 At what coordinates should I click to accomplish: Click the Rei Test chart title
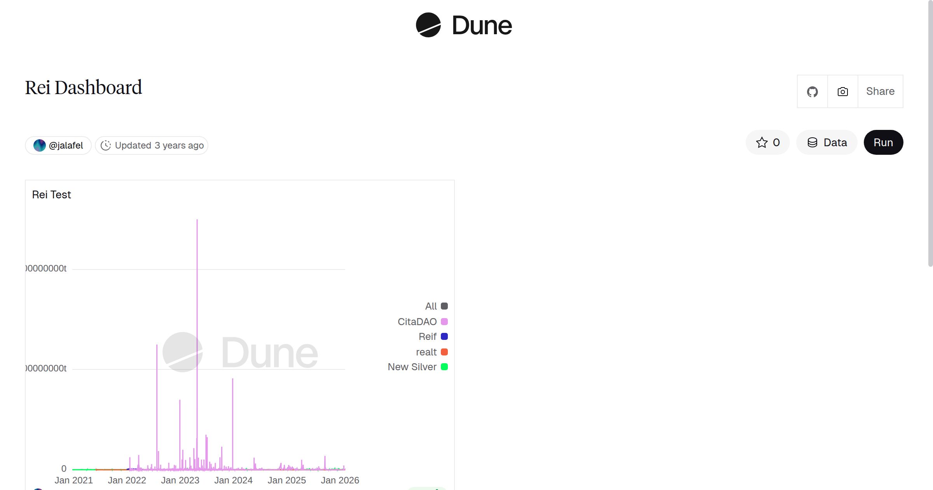51,194
